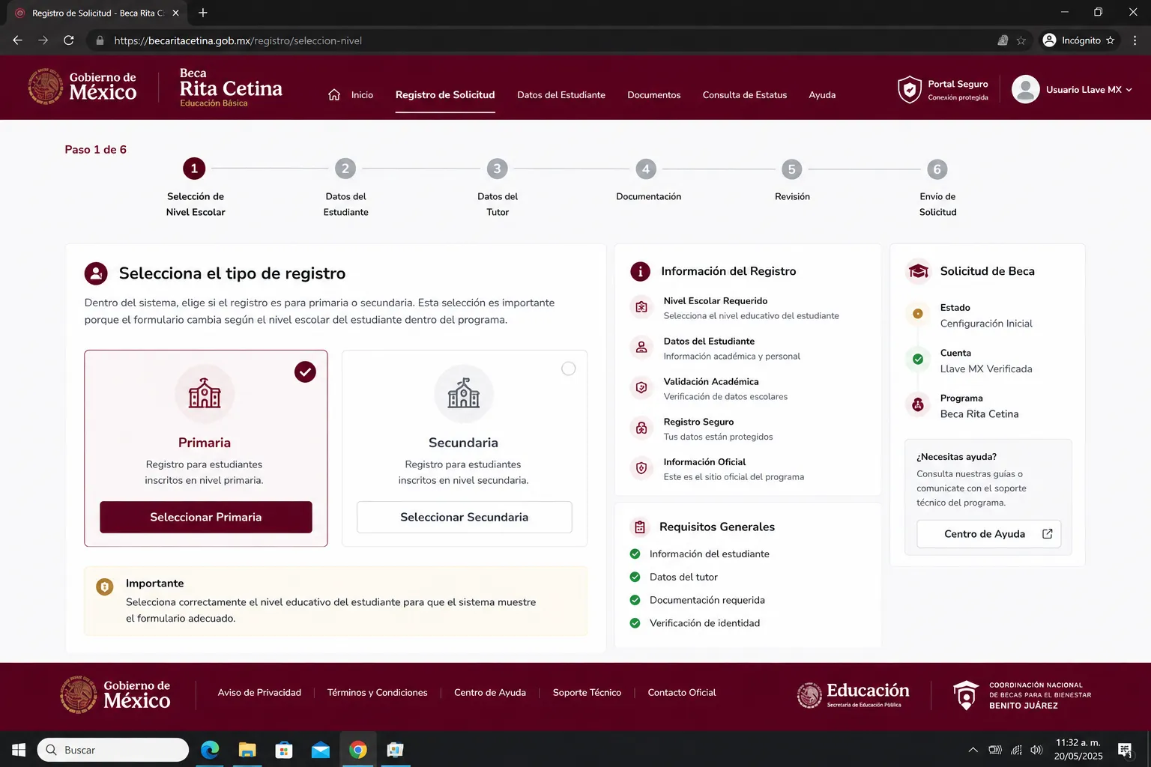The width and height of the screenshot is (1151, 767).
Task: Click the Datos del Estudiante person icon
Action: [x=641, y=348]
